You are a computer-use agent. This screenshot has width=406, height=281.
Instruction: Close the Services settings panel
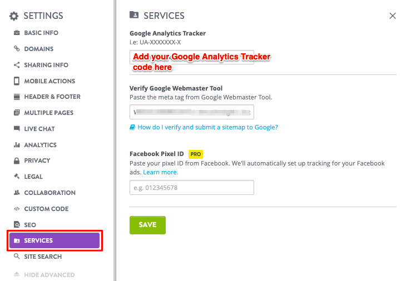(393, 16)
